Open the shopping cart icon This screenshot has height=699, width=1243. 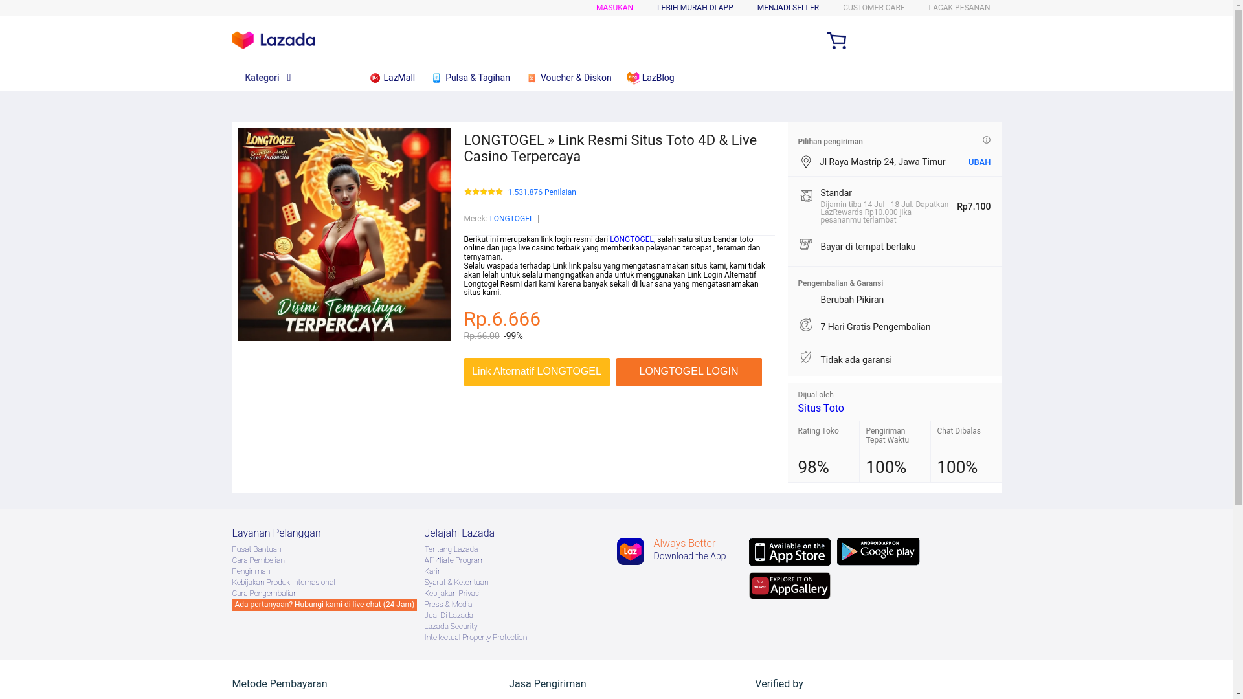[x=836, y=41]
